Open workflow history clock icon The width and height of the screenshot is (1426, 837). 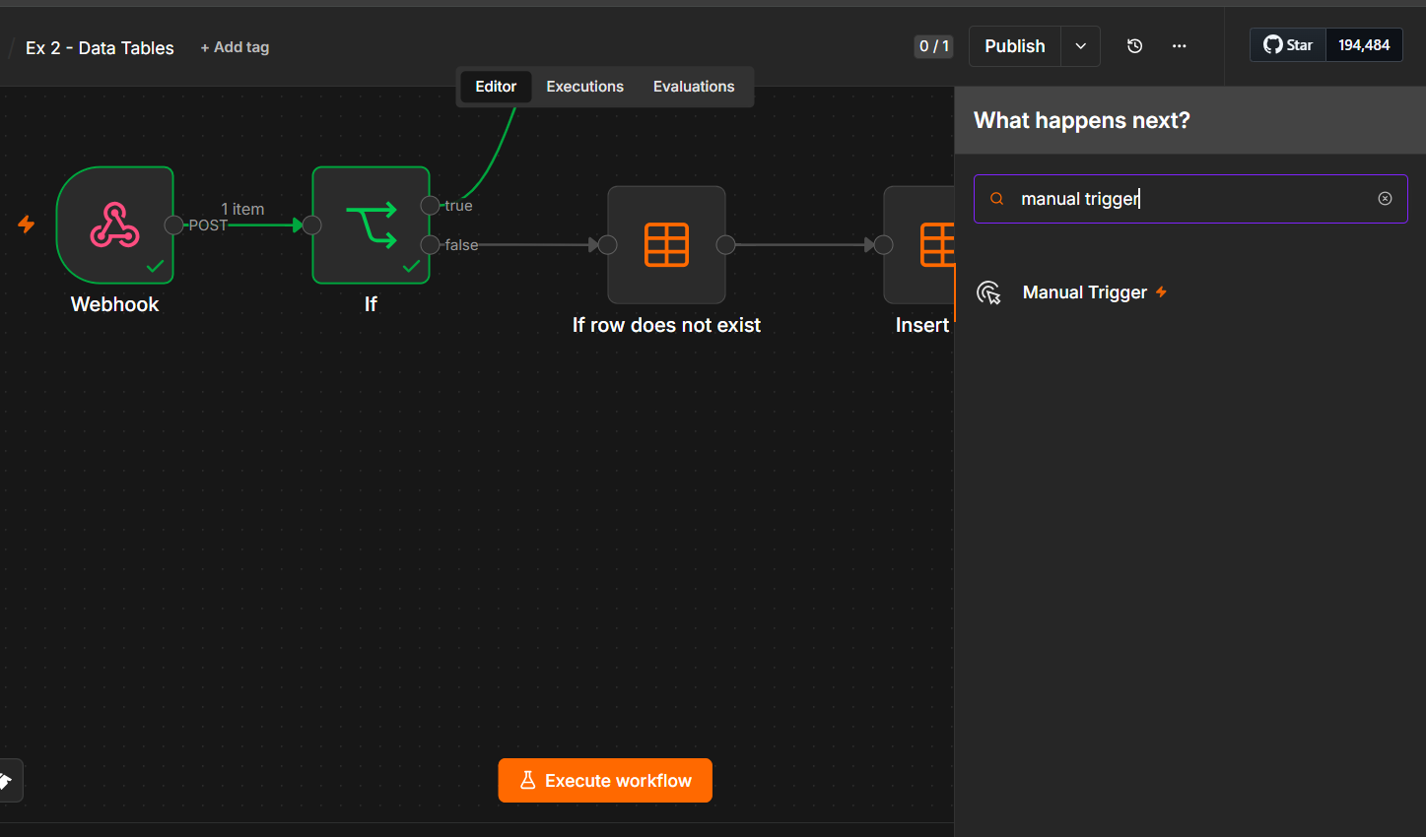[1134, 46]
